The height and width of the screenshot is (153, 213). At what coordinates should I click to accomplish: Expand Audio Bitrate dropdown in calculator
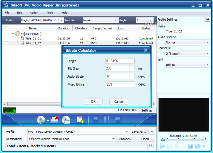(132, 76)
